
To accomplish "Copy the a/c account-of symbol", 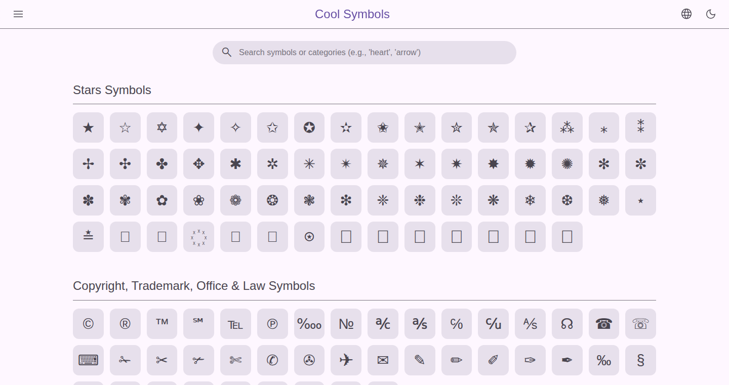I will 383,324.
